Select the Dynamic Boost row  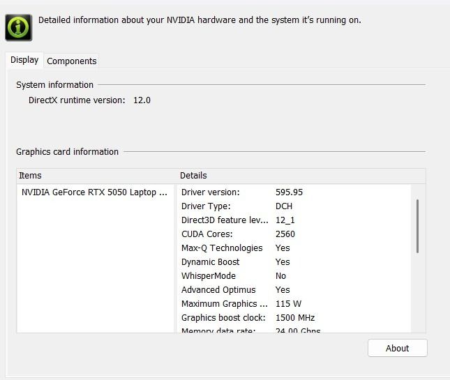(294, 262)
